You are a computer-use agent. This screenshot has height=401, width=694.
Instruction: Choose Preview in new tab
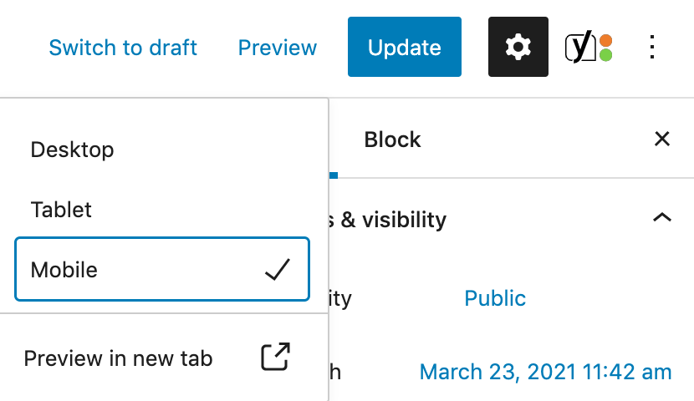pyautogui.click(x=157, y=358)
